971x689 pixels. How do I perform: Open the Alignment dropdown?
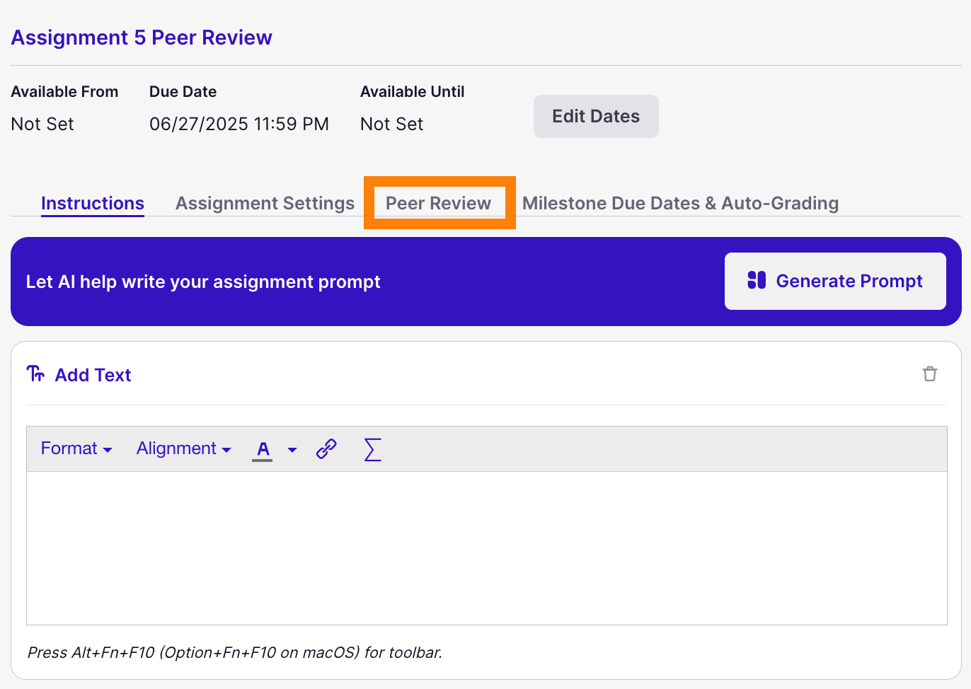point(184,448)
